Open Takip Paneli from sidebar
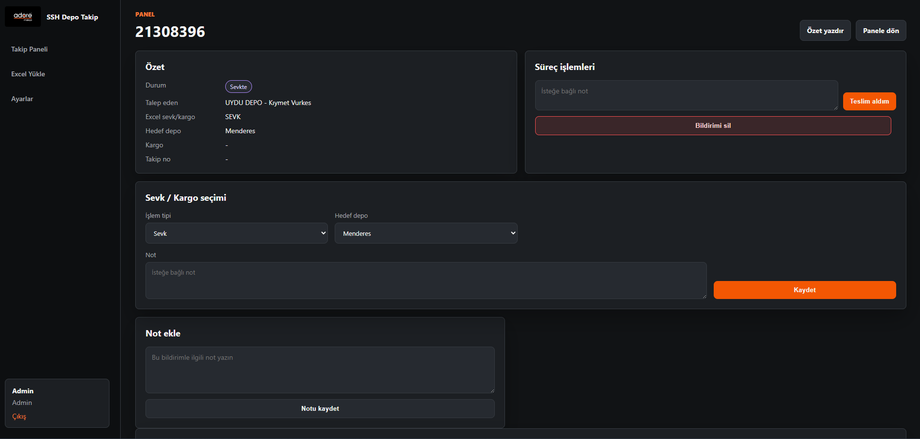Image resolution: width=920 pixels, height=439 pixels. pyautogui.click(x=29, y=49)
